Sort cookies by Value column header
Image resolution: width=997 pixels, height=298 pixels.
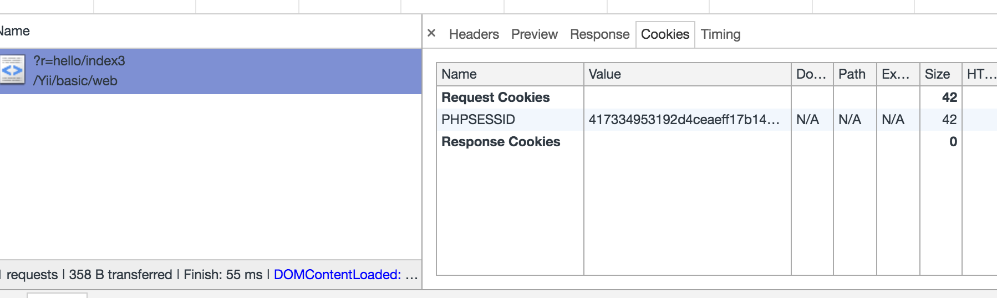tap(688, 74)
